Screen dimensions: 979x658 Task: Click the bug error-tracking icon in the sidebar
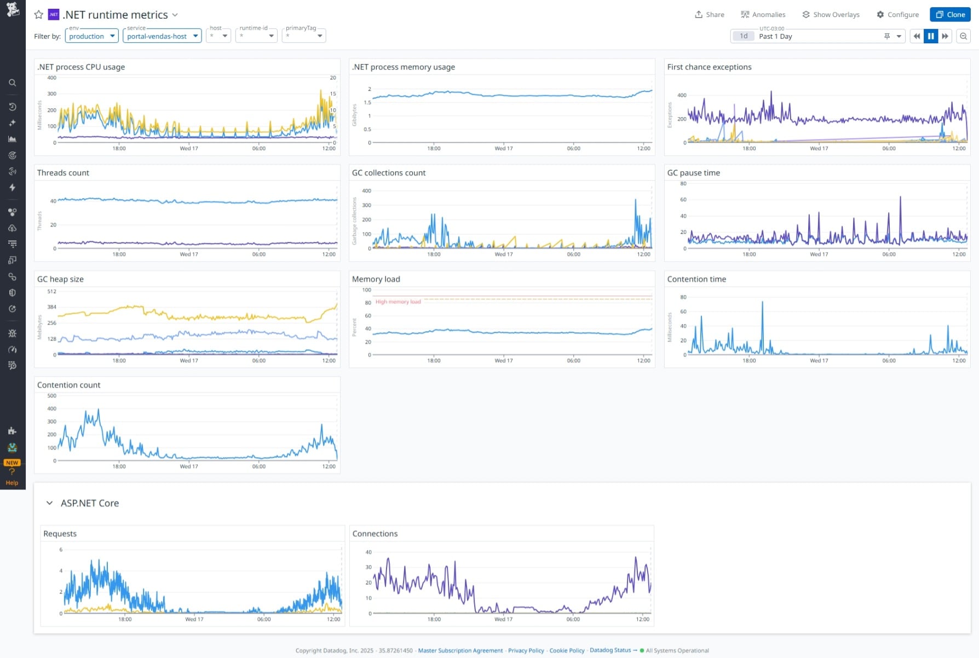(12, 333)
